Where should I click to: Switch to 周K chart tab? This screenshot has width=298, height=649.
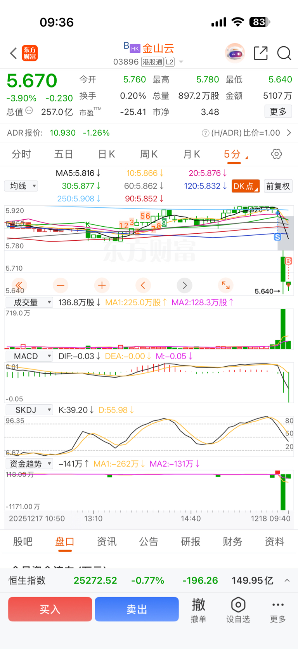point(149,154)
